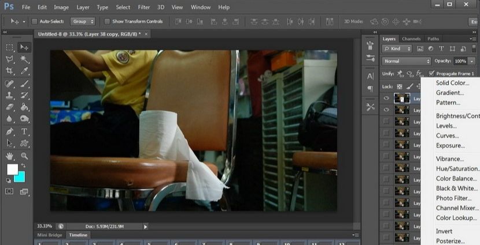Viewport: 480px width, 245px height.
Task: Click the Auto-Align Layers icon
Action: pyautogui.click(x=330, y=21)
